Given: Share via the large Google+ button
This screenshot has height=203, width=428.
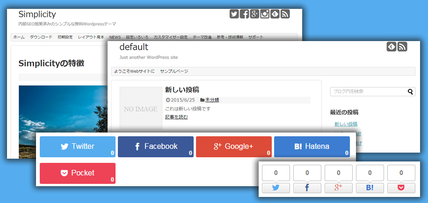Looking at the screenshot, I should (234, 147).
